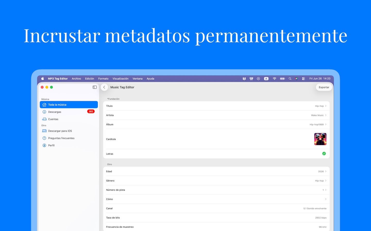This screenshot has width=371, height=231.
Task: Toggle the green Letras checkmark
Action: click(324, 153)
